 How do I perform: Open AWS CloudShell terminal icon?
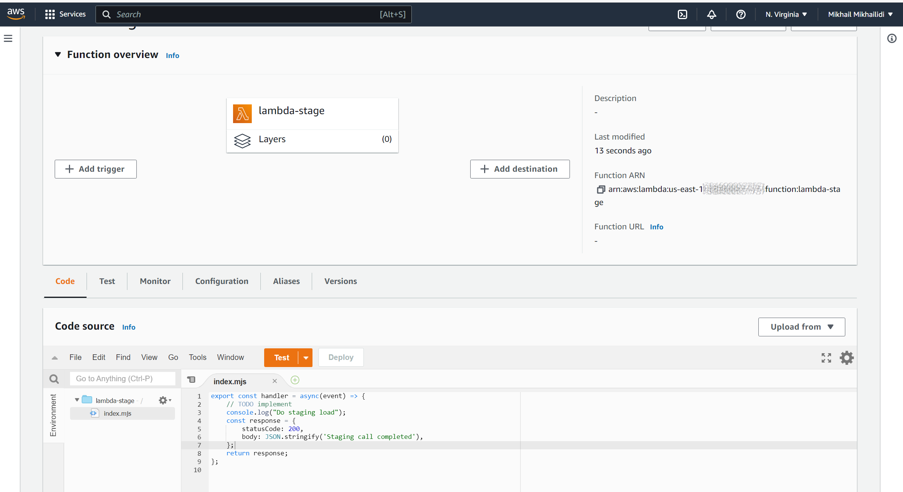coord(682,14)
